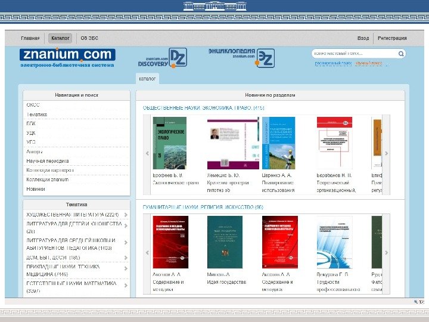Expand arrow next to Прикладные науки. Техника
The width and height of the screenshot is (429, 322).
[126, 268]
